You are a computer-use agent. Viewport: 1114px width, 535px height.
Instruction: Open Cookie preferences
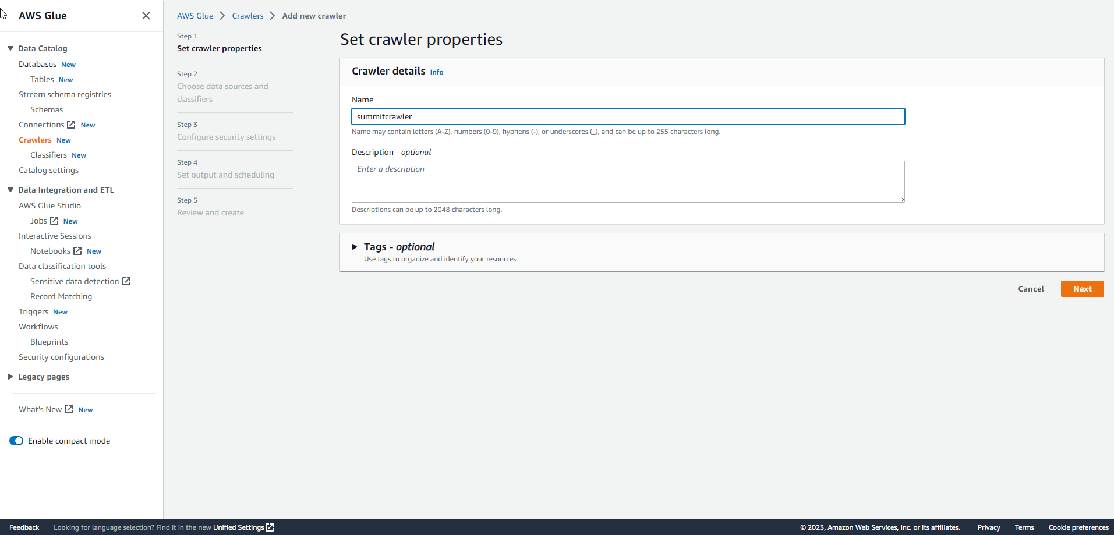point(1078,527)
